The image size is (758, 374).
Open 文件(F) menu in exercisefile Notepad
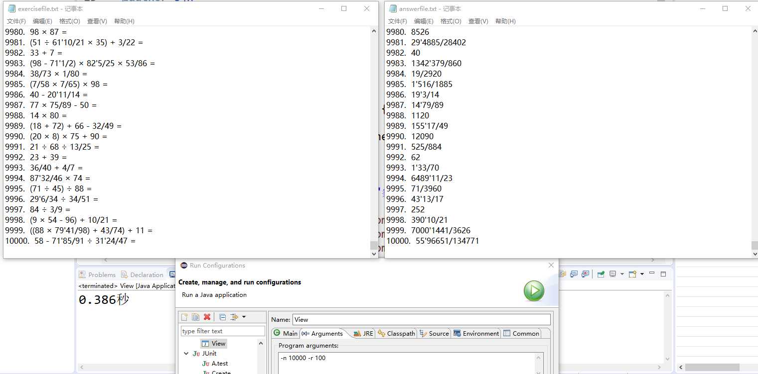pyautogui.click(x=16, y=21)
